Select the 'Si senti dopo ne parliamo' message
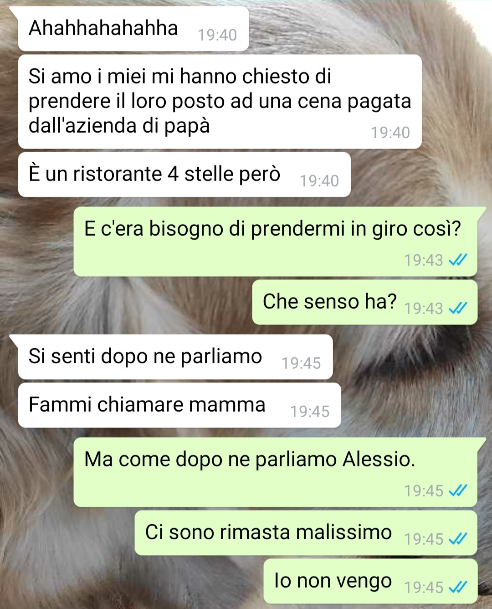The height and width of the screenshot is (609, 492). click(x=175, y=357)
